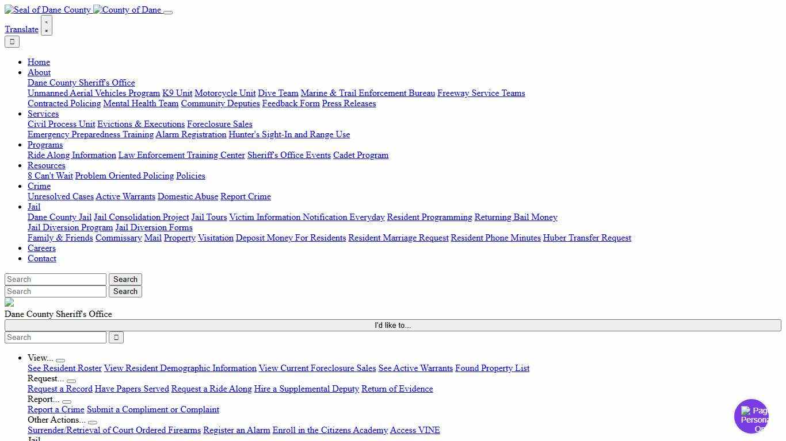786x441 pixels.
Task: Click the magnifier icon beside the lower search box
Action: [116, 337]
